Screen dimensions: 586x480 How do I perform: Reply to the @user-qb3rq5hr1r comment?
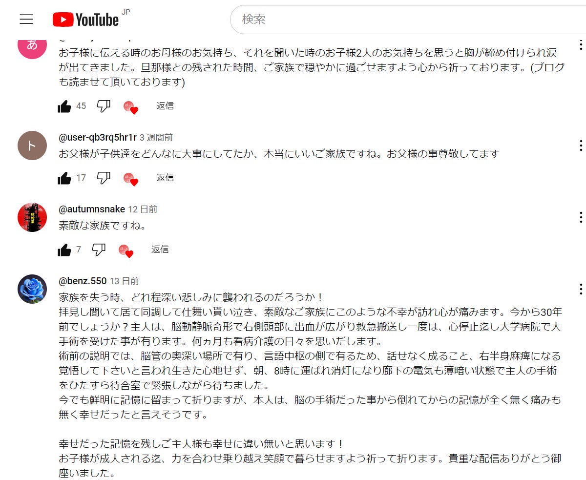[165, 178]
